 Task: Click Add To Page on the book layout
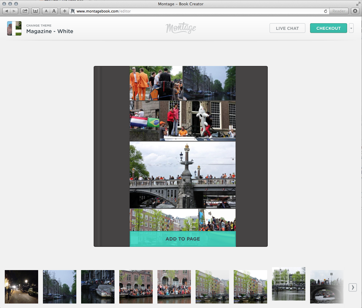(x=182, y=239)
